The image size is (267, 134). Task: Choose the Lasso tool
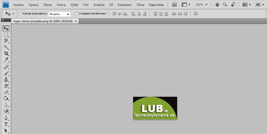click(6, 41)
